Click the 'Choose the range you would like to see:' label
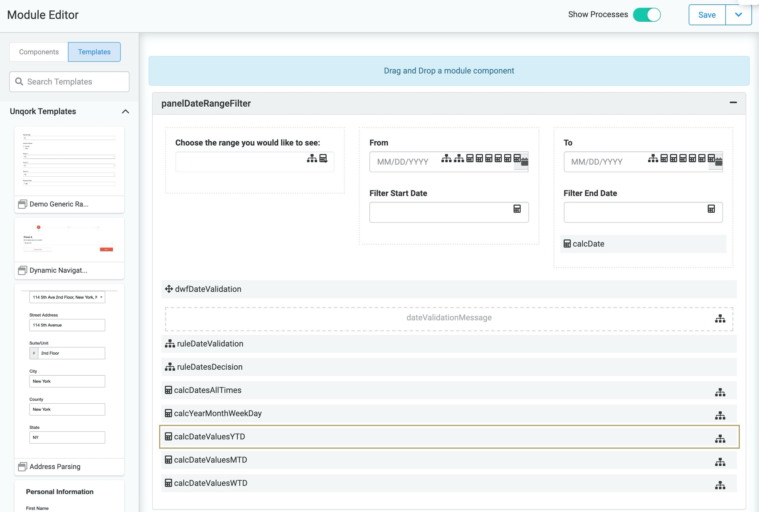The width and height of the screenshot is (759, 512). pyautogui.click(x=247, y=143)
